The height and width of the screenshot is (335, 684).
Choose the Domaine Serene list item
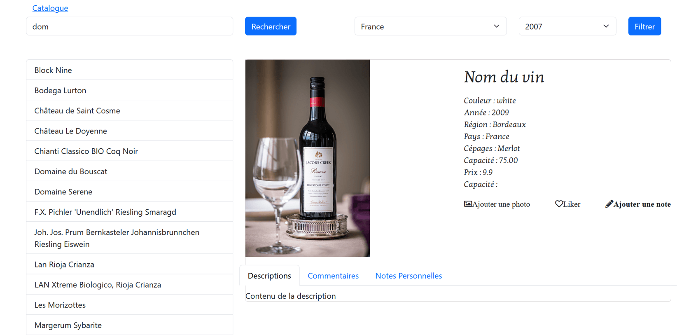point(129,192)
